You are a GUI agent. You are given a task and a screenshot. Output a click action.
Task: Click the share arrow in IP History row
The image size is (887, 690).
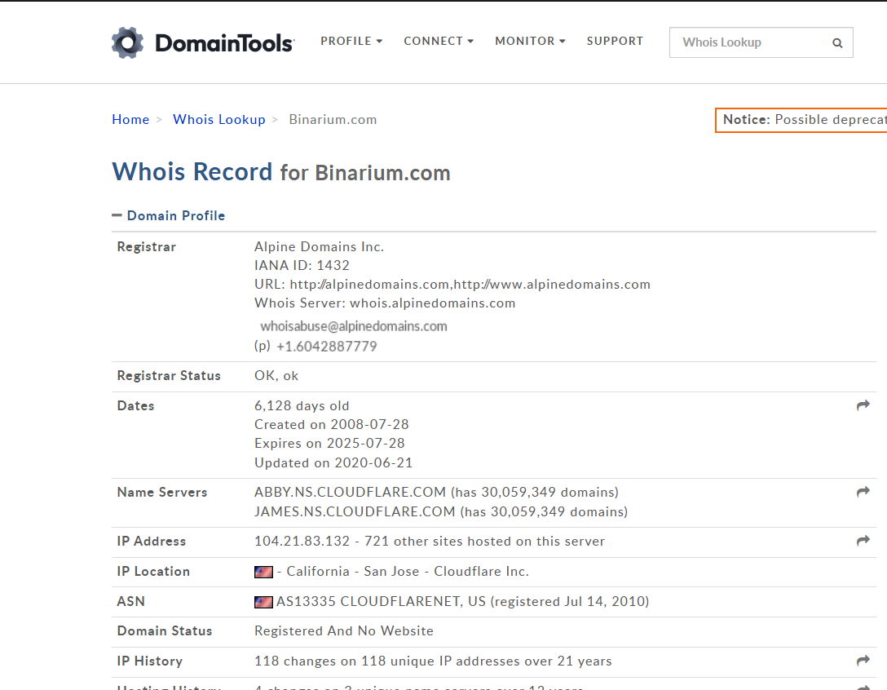[863, 661]
